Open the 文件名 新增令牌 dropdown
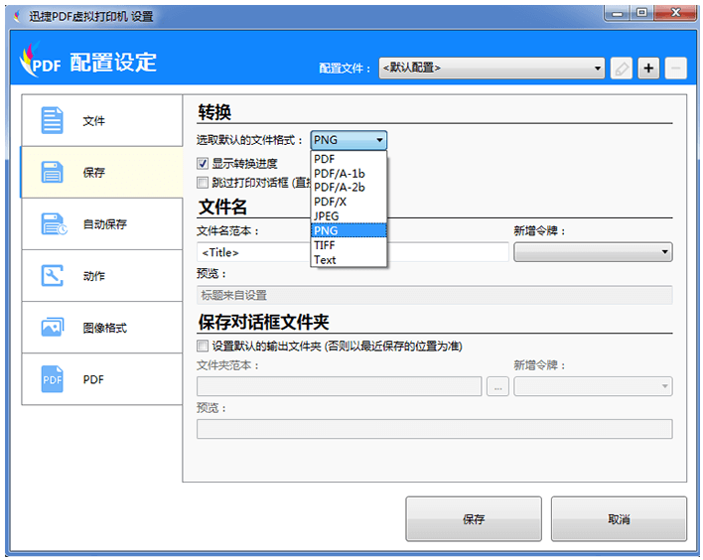 [593, 252]
